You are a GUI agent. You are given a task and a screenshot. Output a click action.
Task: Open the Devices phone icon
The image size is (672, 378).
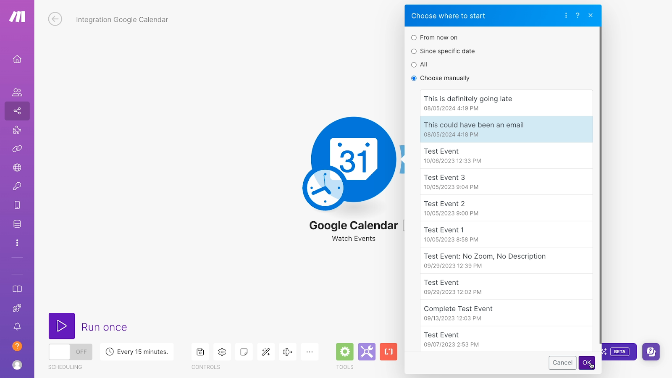click(x=17, y=205)
